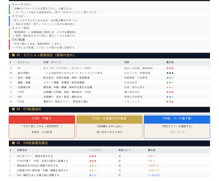The image size is (219, 181).
Task: Select the offer line 初回980円 定期価格3,980円/月
Action: click(x=44, y=32)
